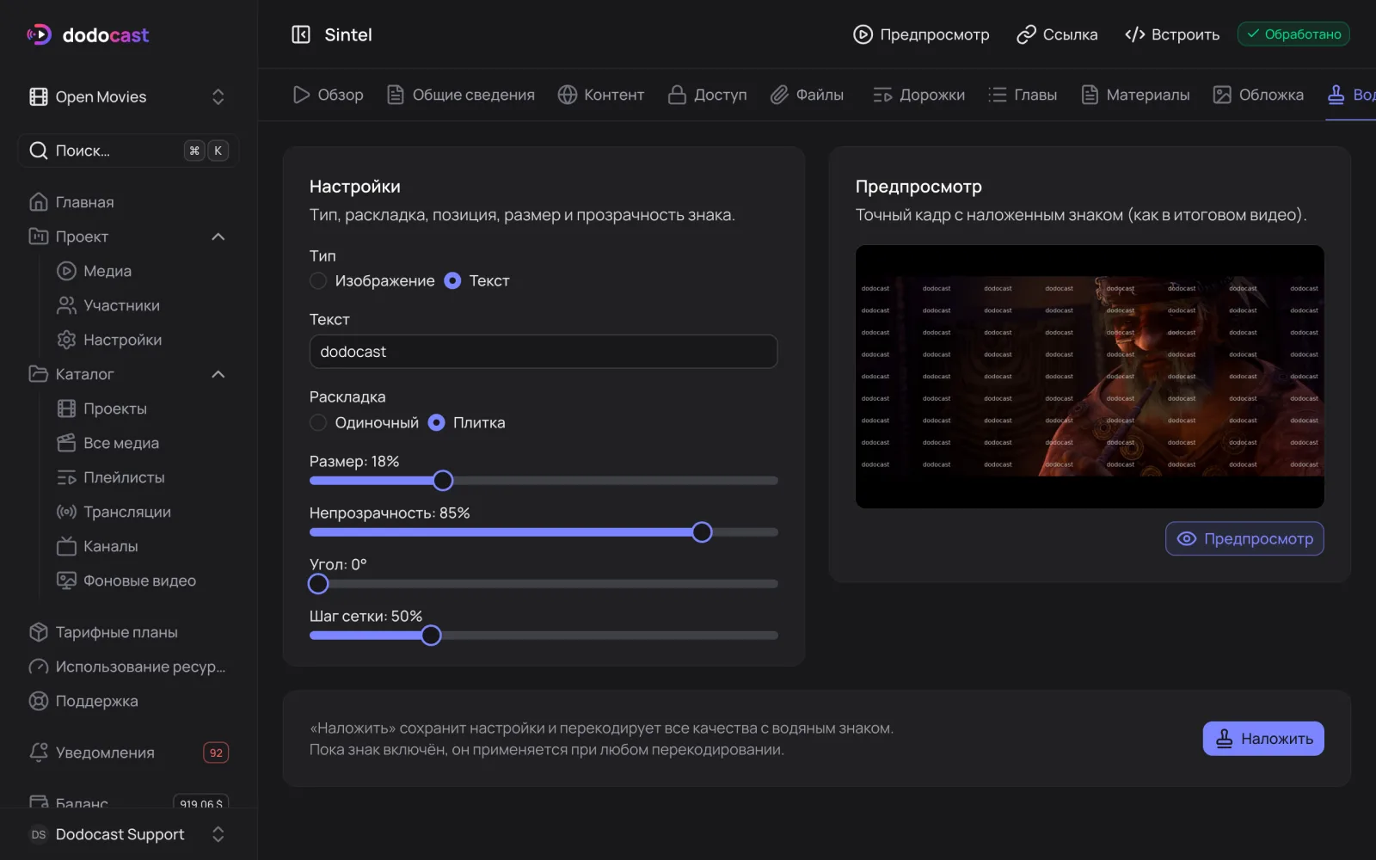Click the Проекты film icon
This screenshot has width=1376, height=860.
[66, 408]
